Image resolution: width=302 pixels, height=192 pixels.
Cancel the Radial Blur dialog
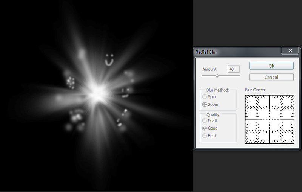pyautogui.click(x=271, y=77)
